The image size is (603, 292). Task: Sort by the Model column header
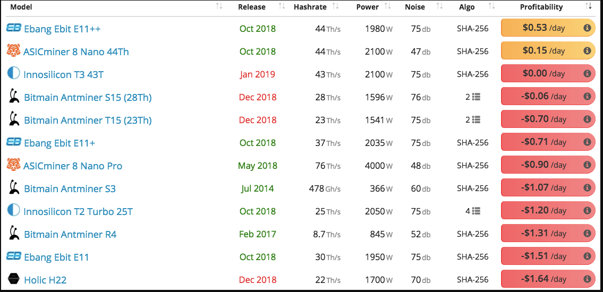point(22,7)
